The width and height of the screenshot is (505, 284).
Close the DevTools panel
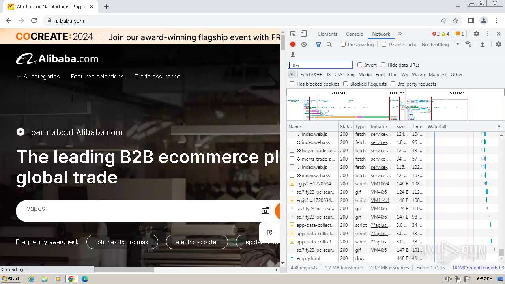[x=499, y=34]
